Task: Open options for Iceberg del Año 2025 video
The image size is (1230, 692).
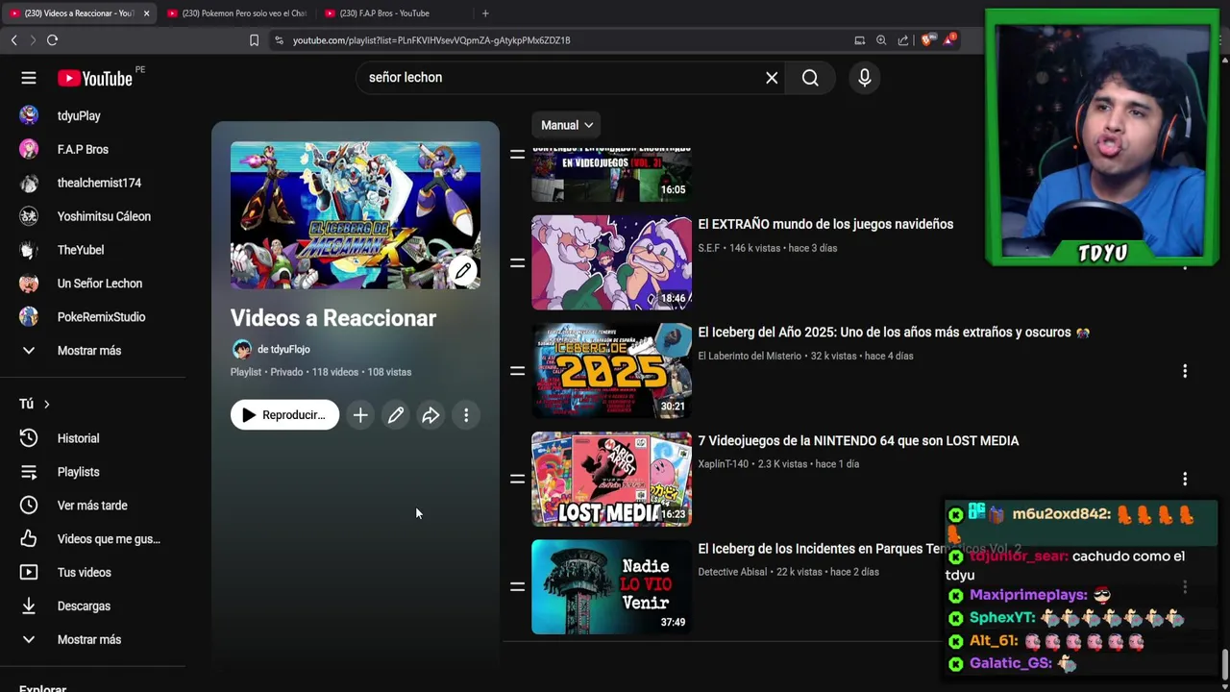Action: pos(1185,371)
